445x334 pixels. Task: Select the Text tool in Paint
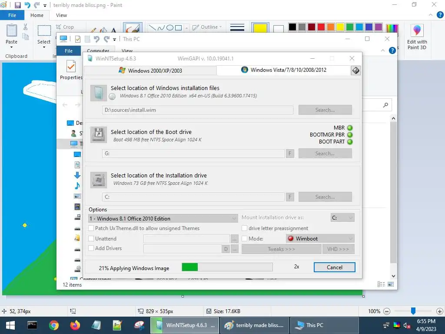coord(113,30)
